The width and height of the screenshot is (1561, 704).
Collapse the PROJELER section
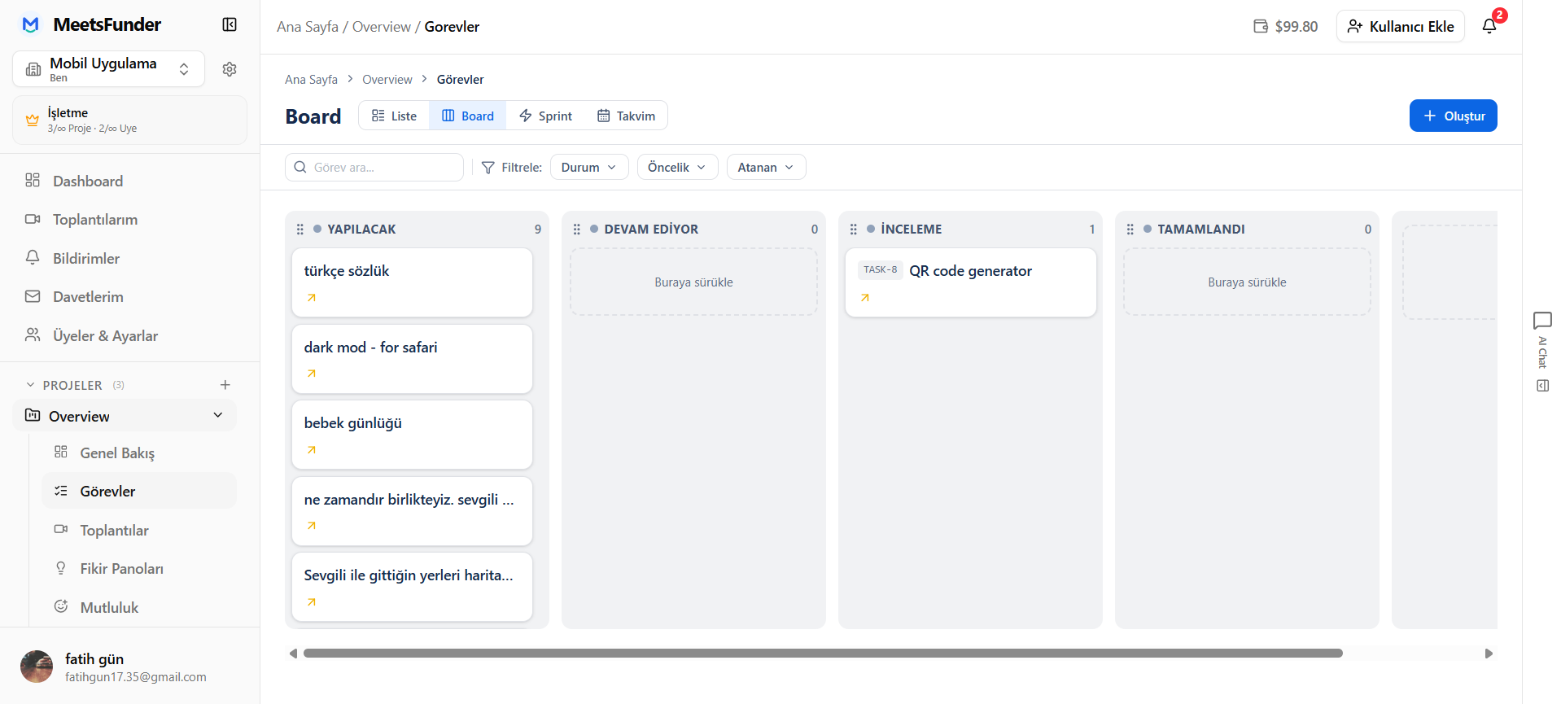pos(31,385)
